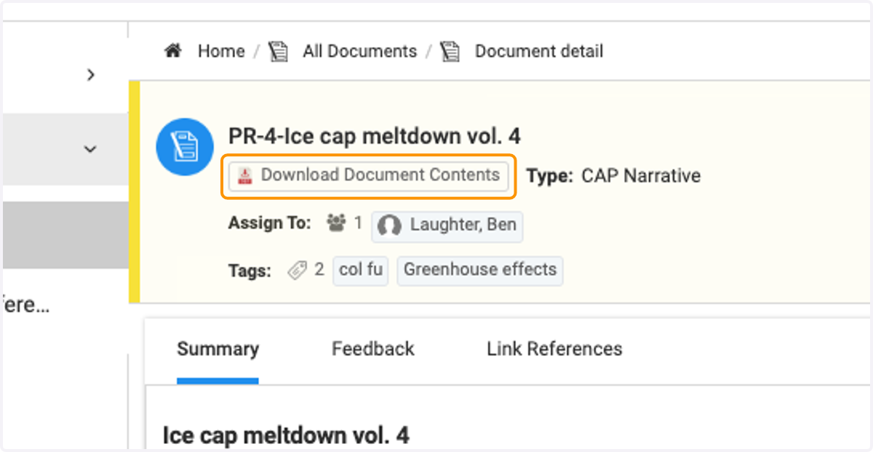The width and height of the screenshot is (873, 452).
Task: Click the tags label icon
Action: point(297,270)
